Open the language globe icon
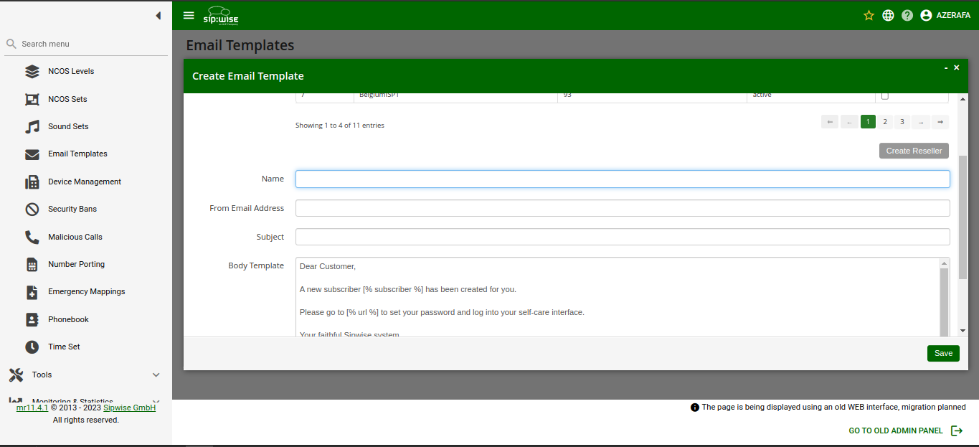 pos(888,14)
